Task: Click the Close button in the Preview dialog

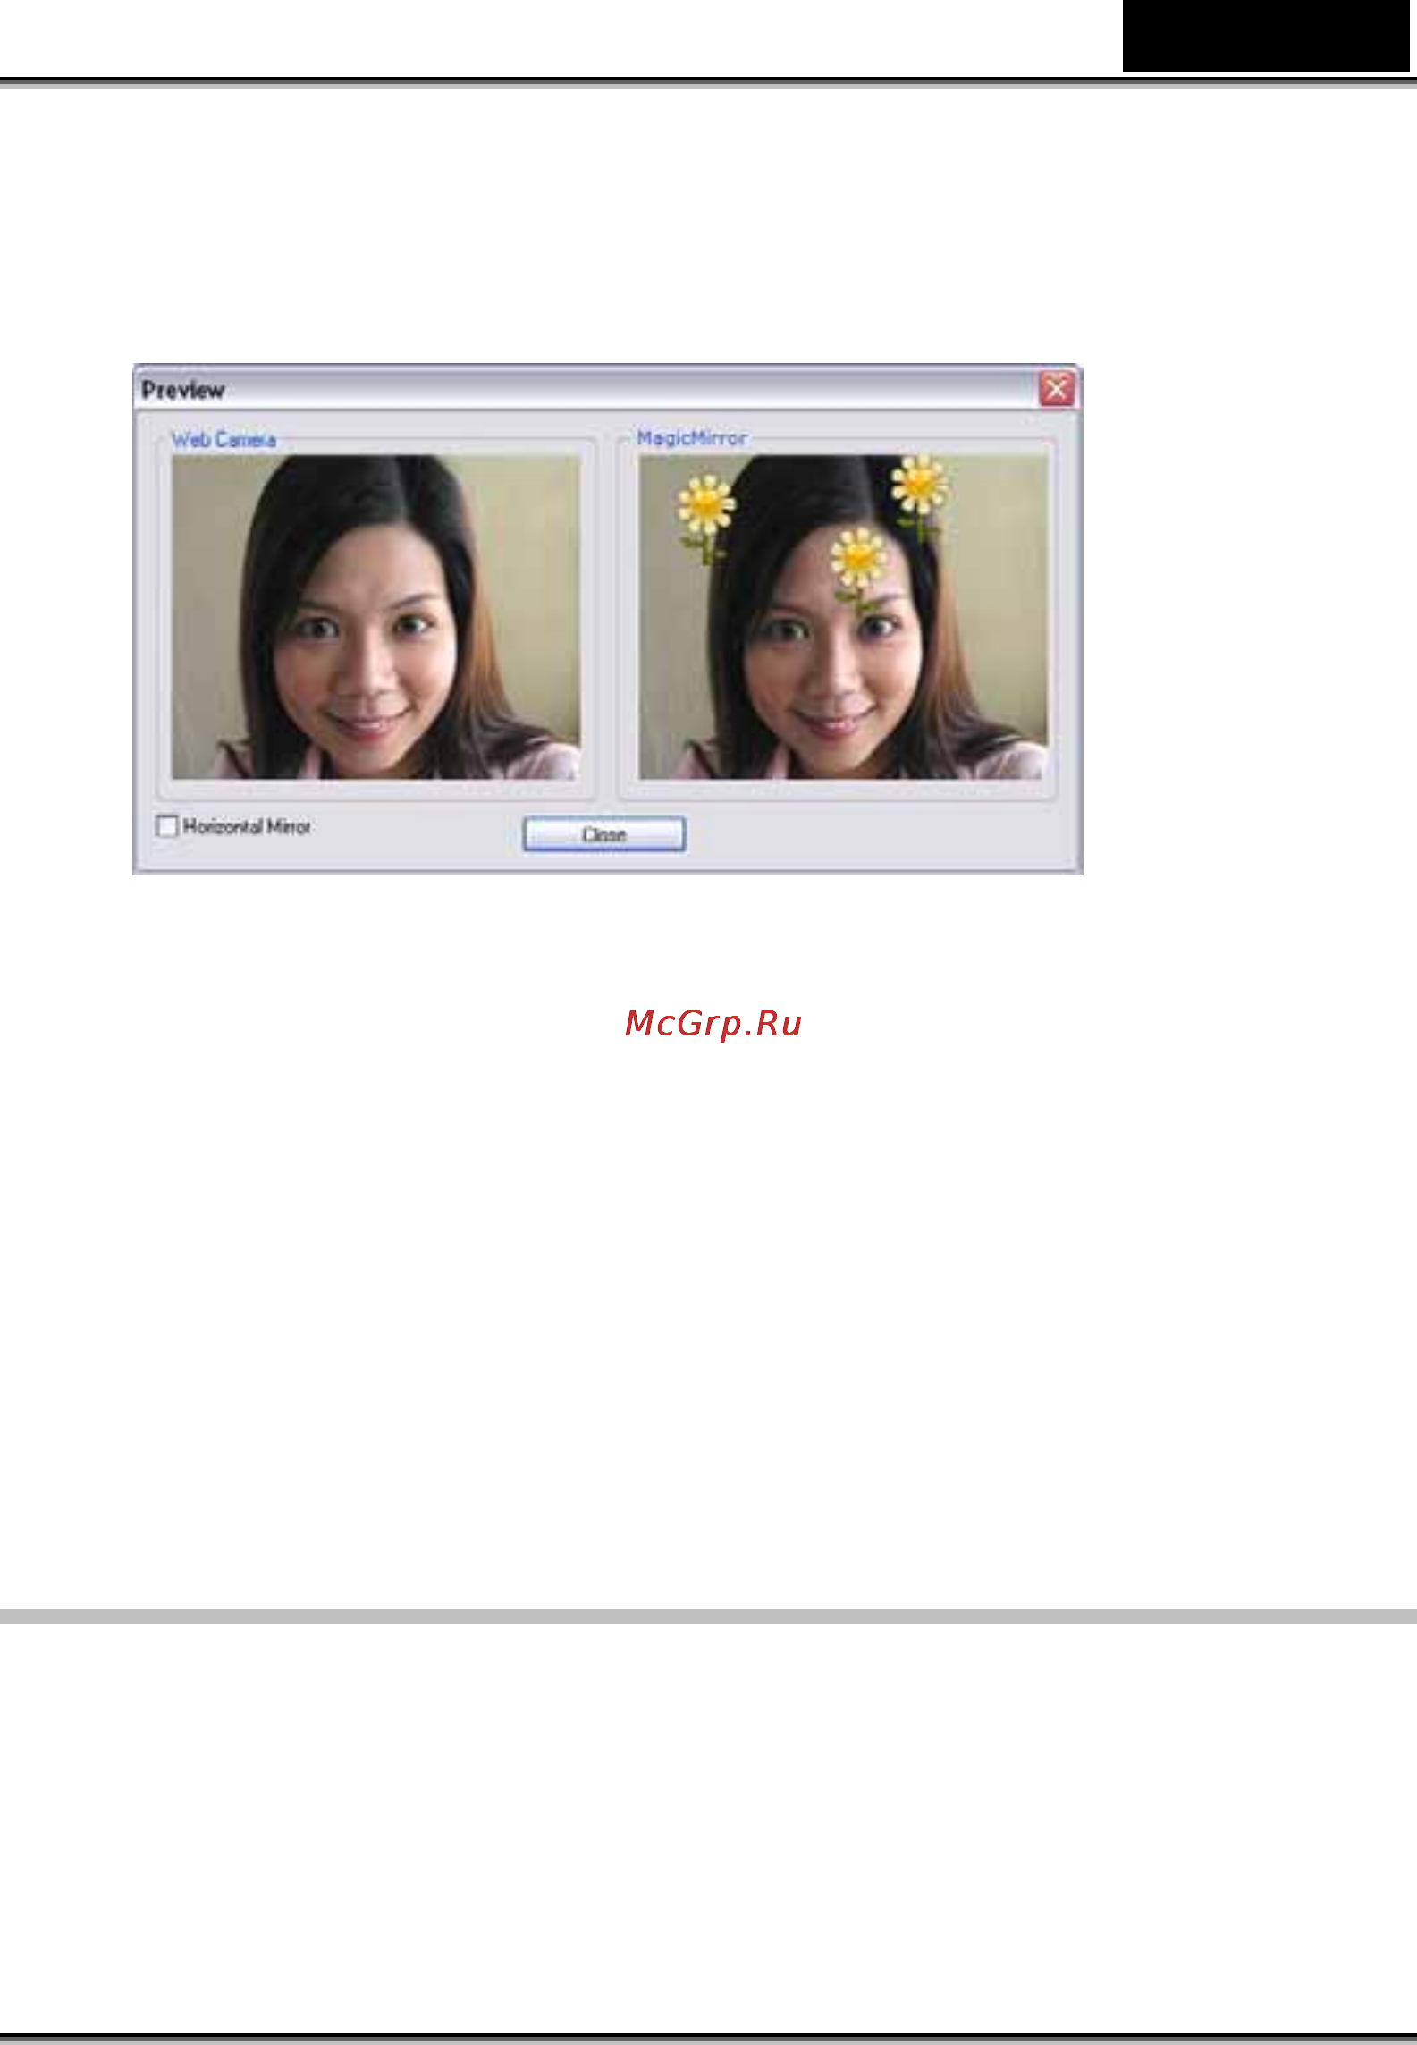Action: pos(604,833)
